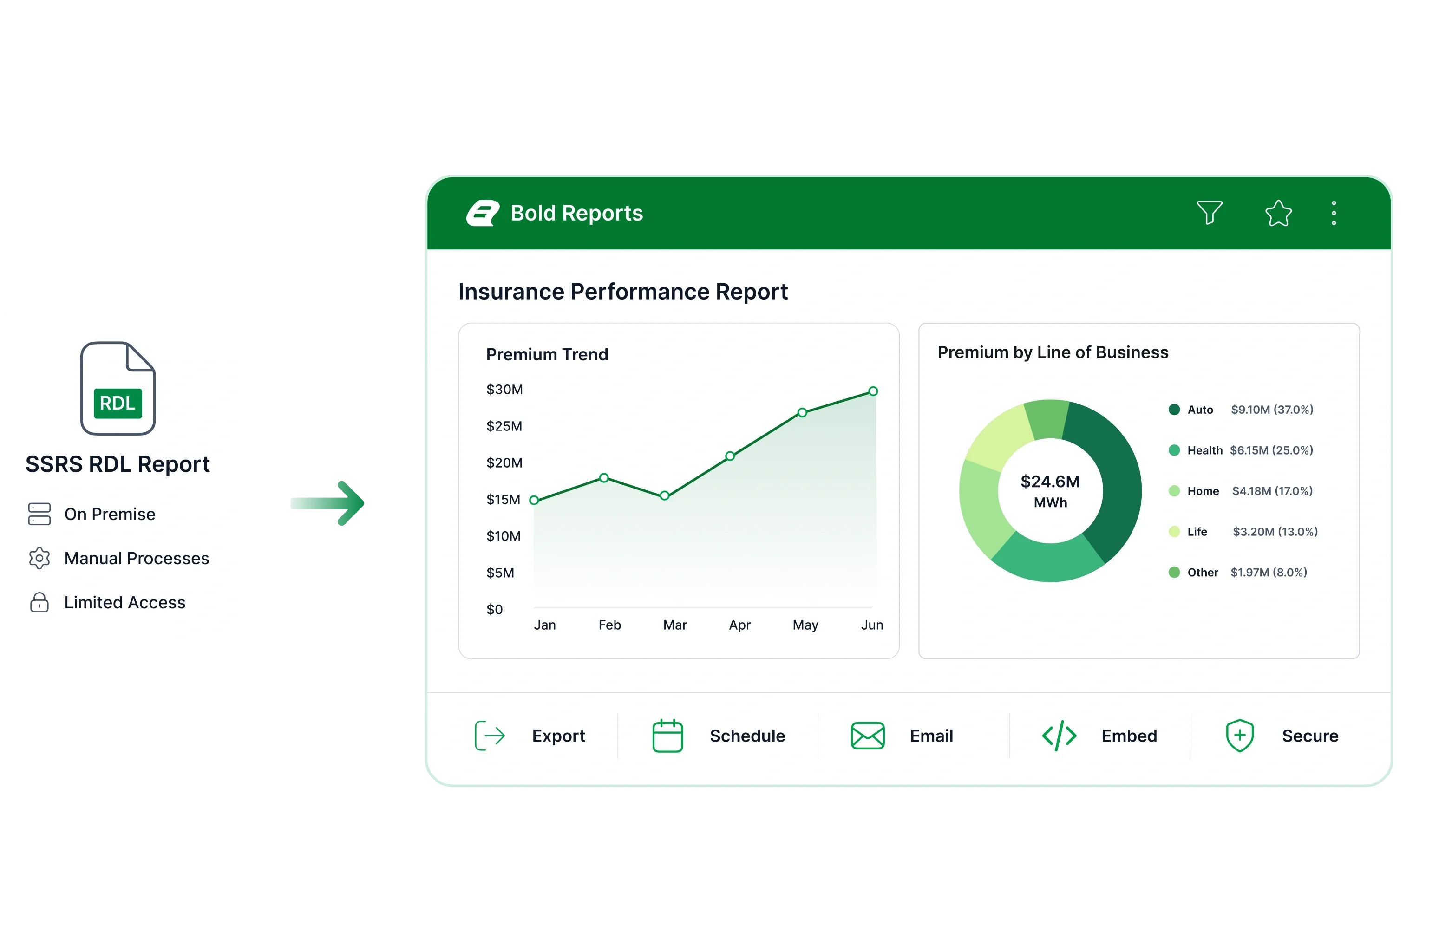This screenshot has height=951, width=1439.
Task: Click the $4.18M (17.0%) Home value
Action: [x=1272, y=491]
